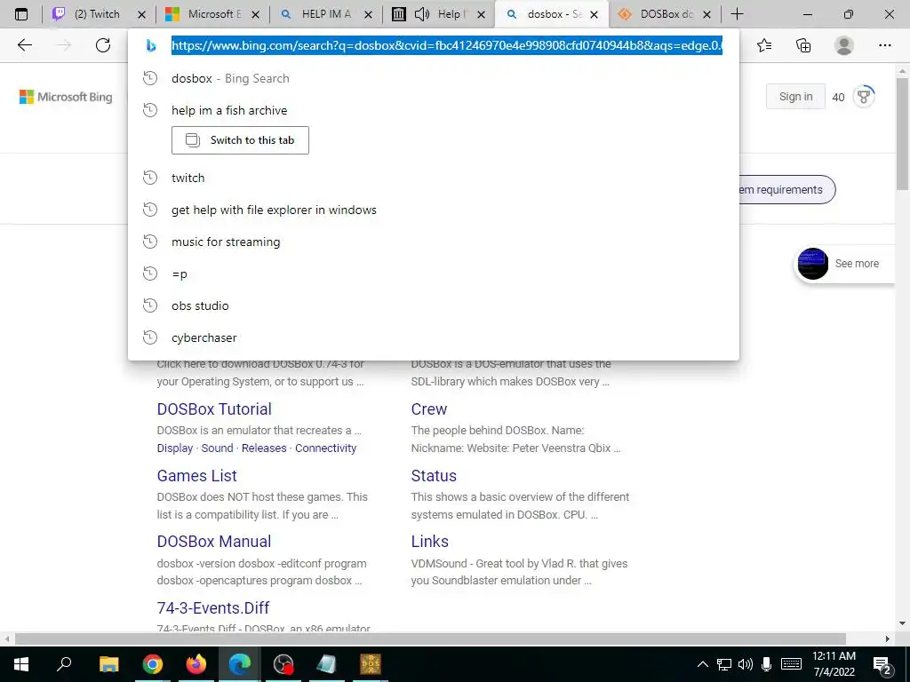
Task: Select 'get help with file explorer in windows'
Action: [434, 210]
